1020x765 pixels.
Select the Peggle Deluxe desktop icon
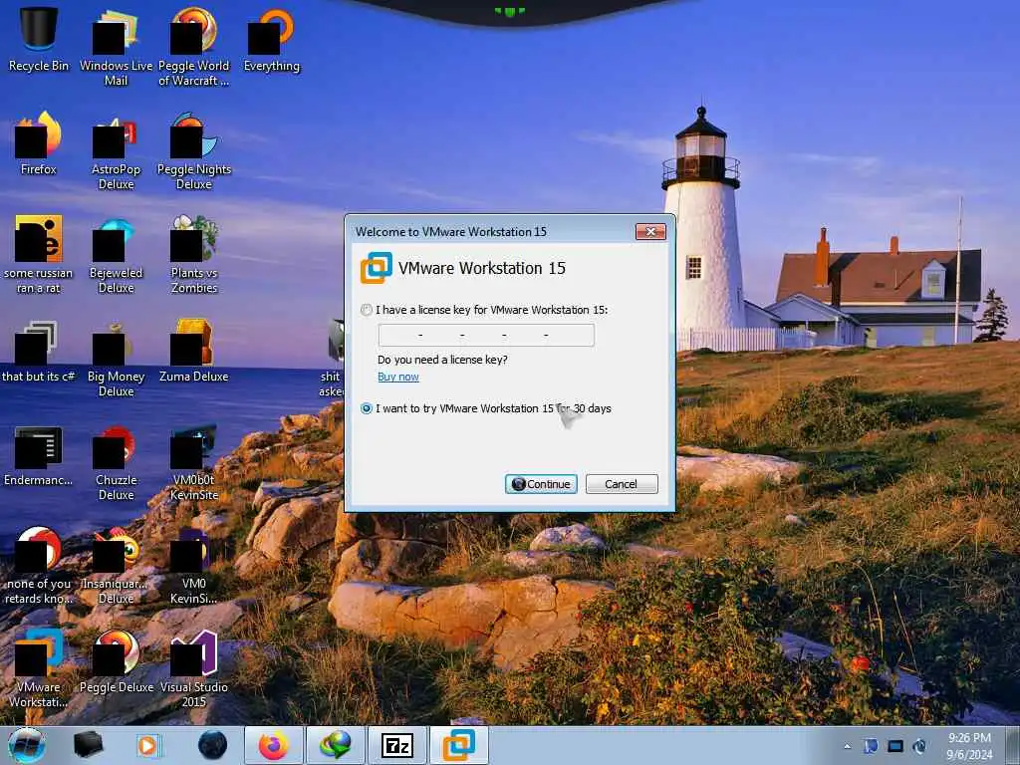[116, 662]
